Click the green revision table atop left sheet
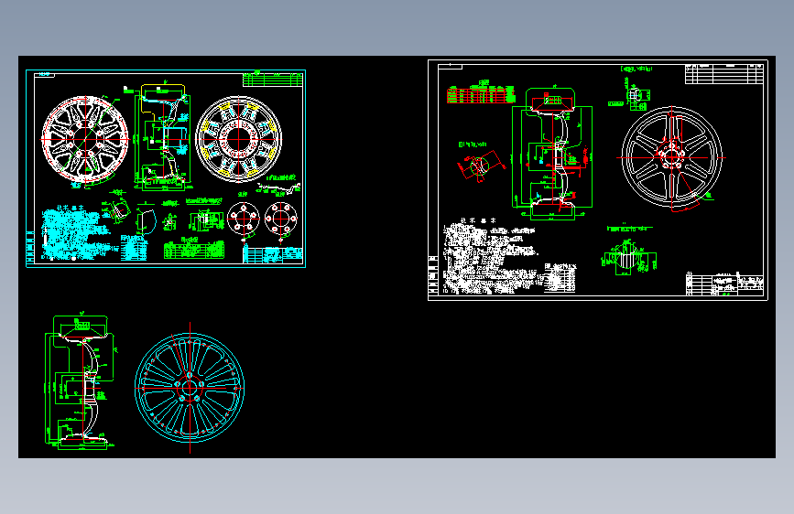The height and width of the screenshot is (514, 794). coord(273,80)
